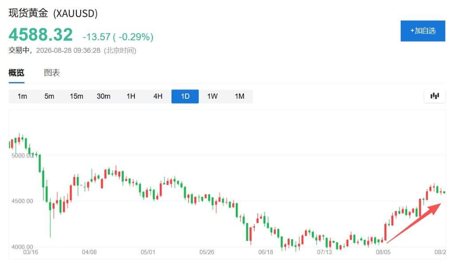Click the 现货黄金 (XAUUSD) title

click(x=53, y=13)
